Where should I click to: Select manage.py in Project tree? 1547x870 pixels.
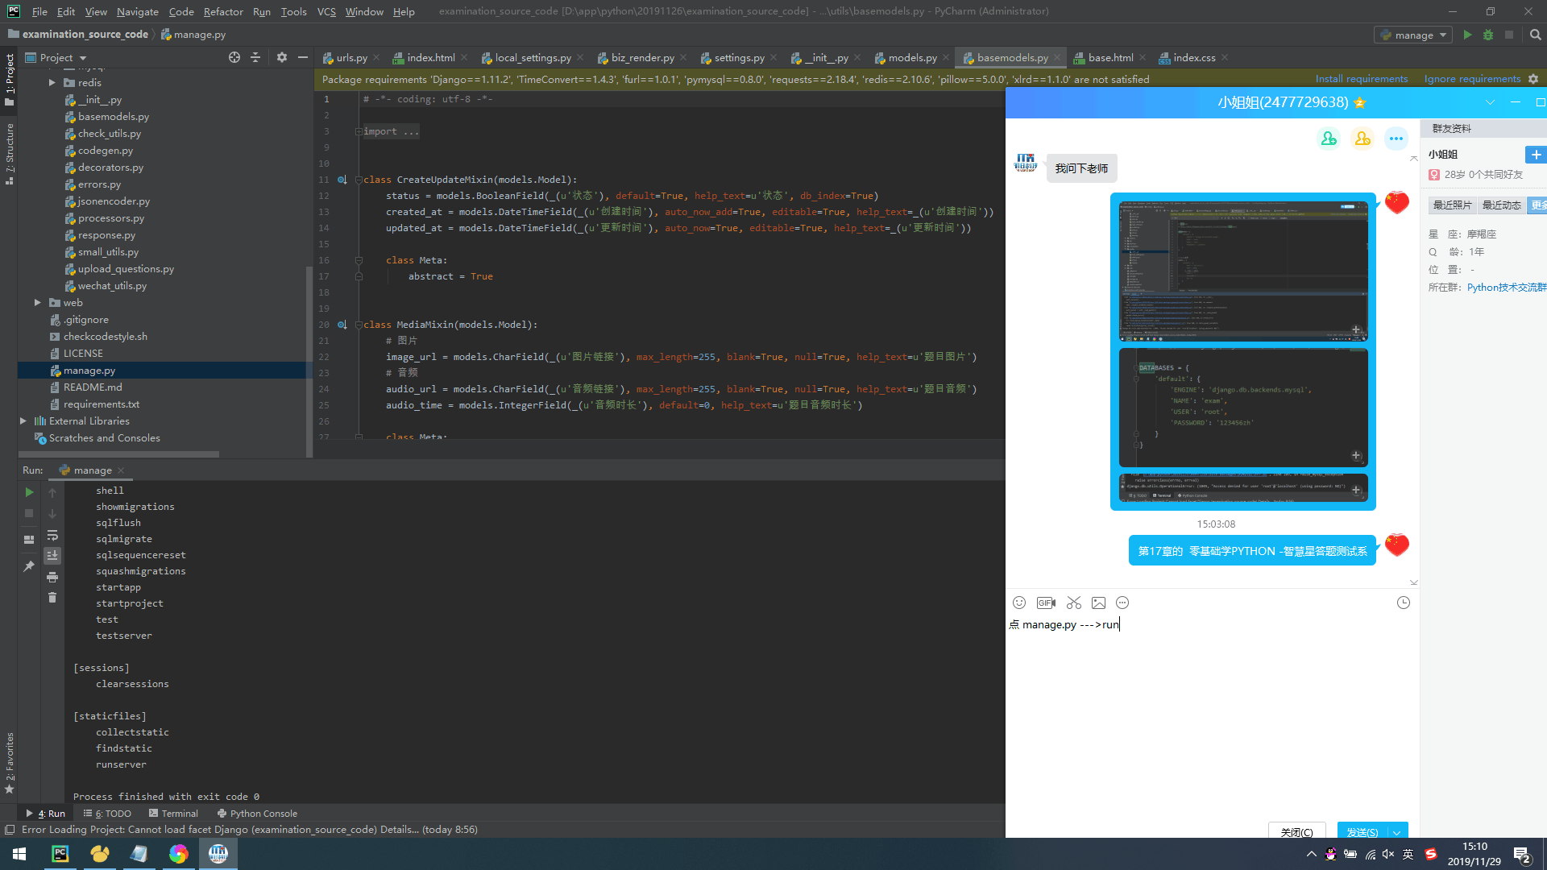click(89, 371)
